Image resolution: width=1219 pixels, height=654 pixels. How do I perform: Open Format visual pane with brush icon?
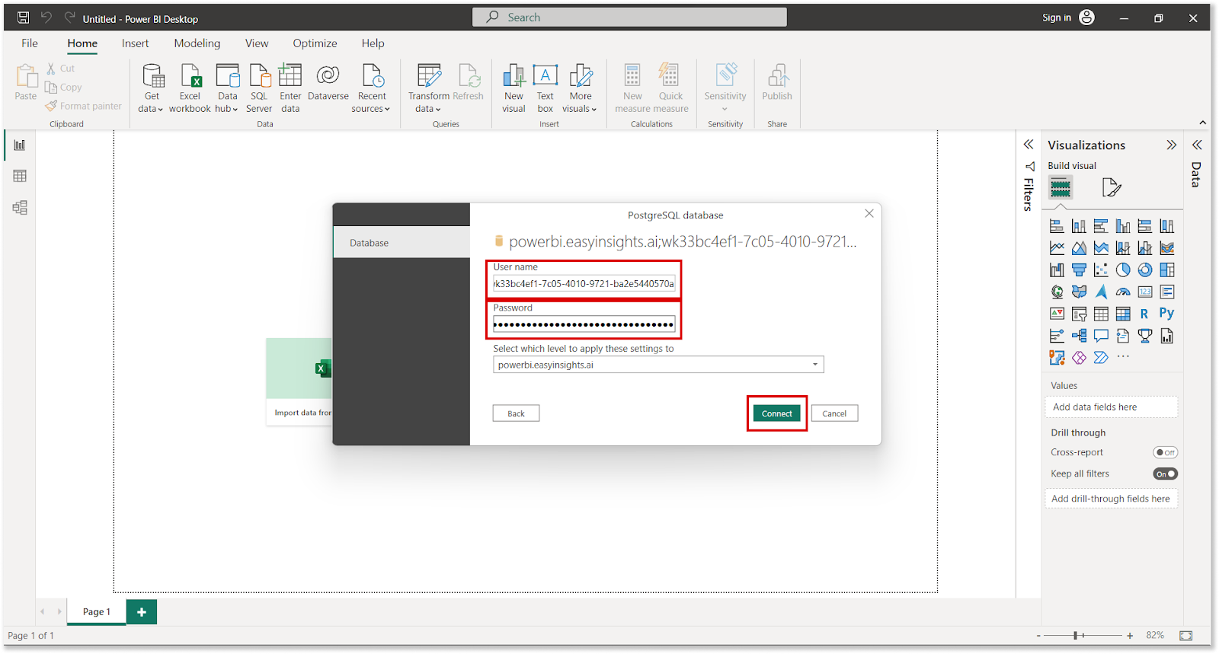click(x=1112, y=187)
